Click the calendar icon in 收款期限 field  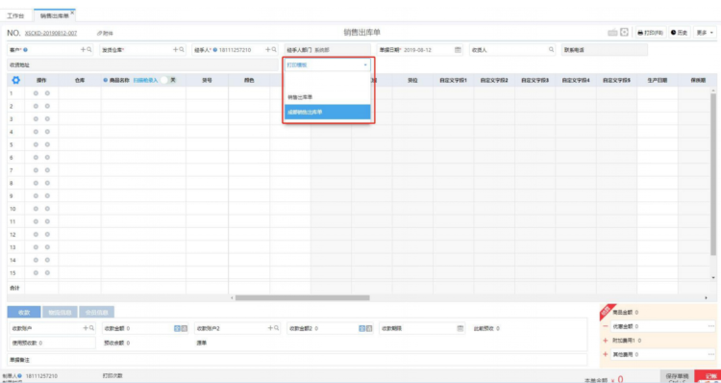coord(460,328)
